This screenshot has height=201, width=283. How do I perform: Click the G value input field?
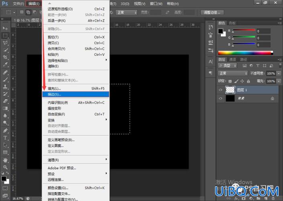click(x=263, y=38)
